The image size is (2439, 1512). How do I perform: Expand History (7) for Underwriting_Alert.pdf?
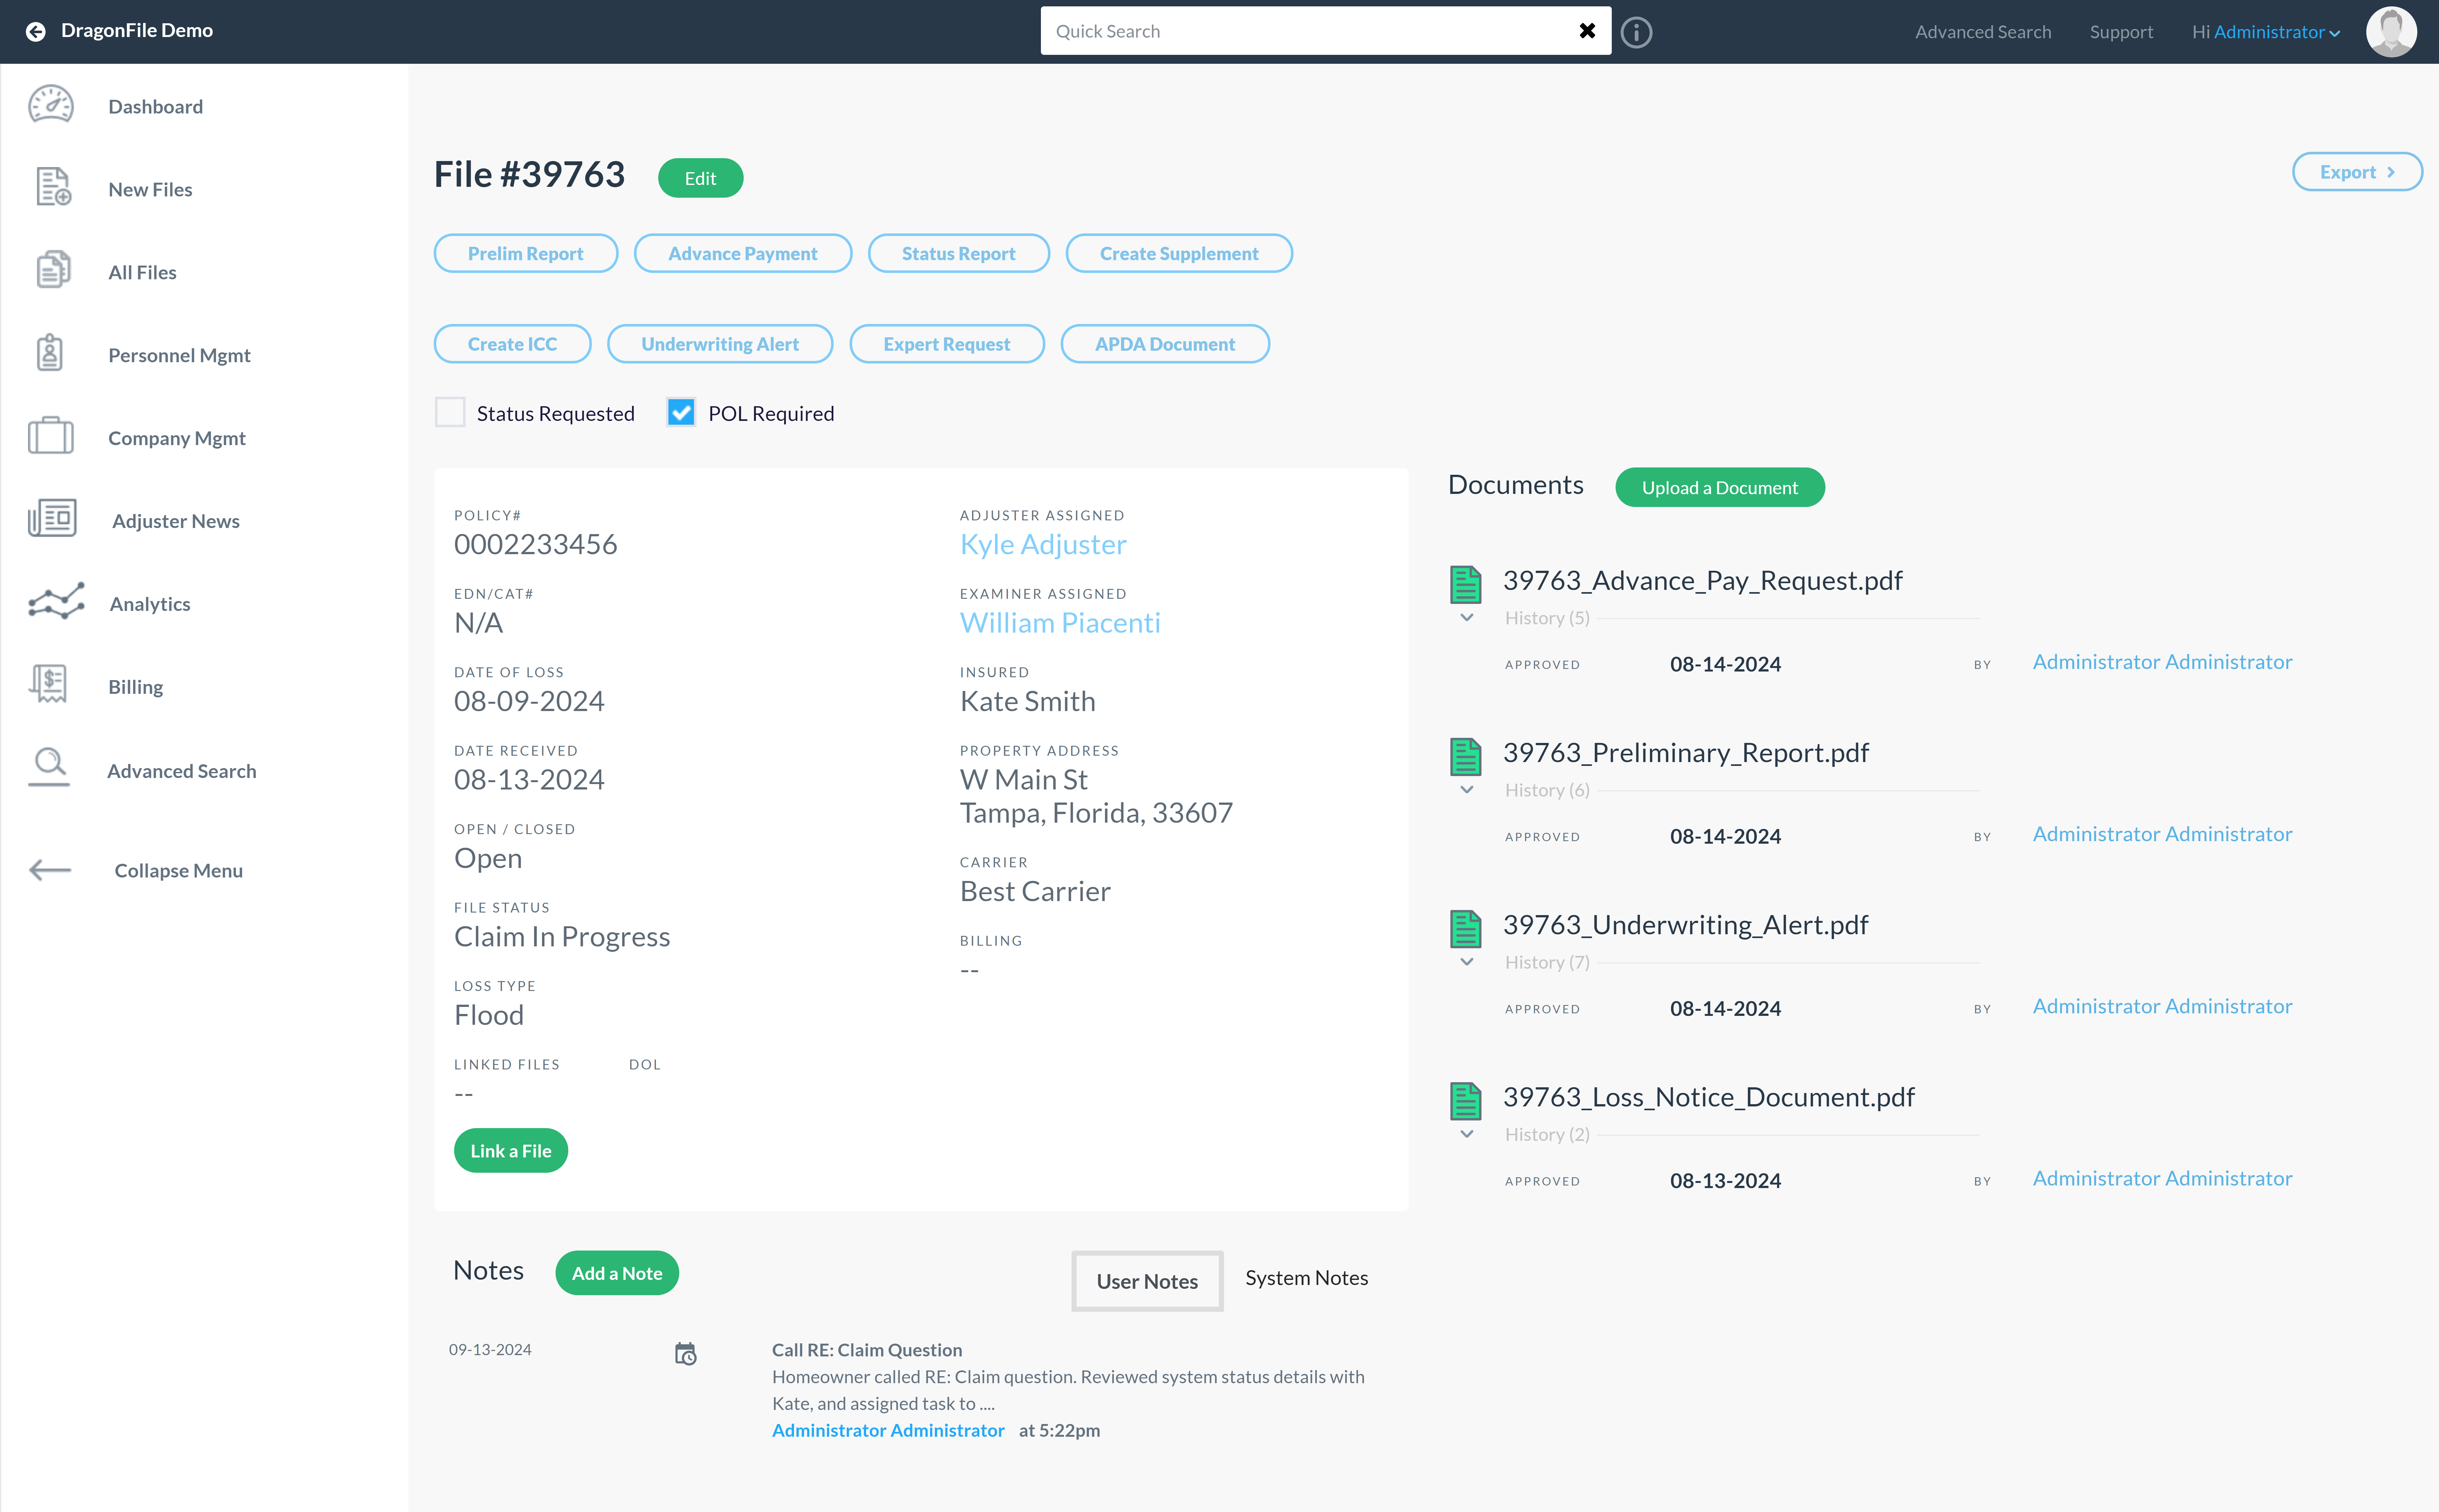[x=1467, y=962]
